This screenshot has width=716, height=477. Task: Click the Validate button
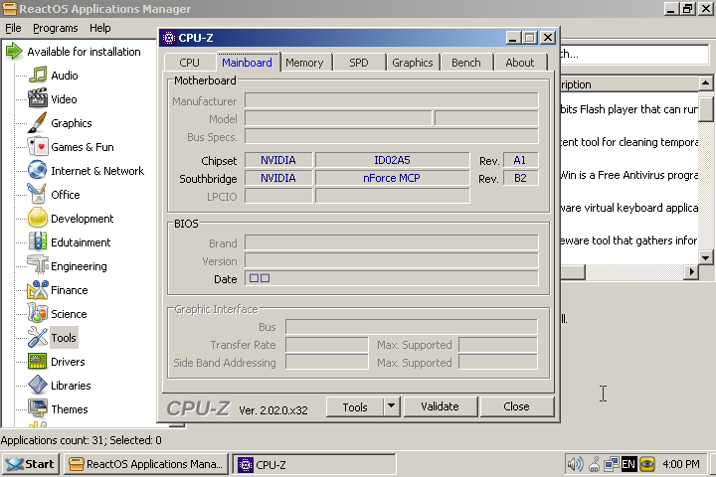point(440,406)
